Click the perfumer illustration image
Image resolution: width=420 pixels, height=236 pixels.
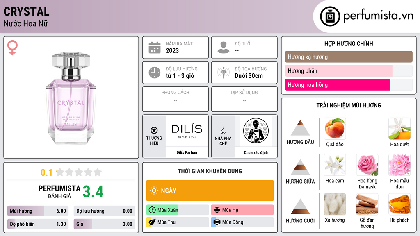(256, 131)
